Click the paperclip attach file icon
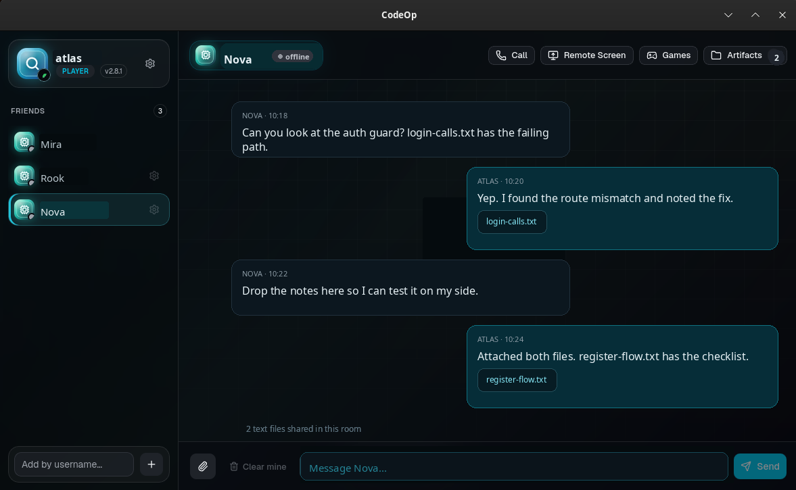 click(203, 466)
